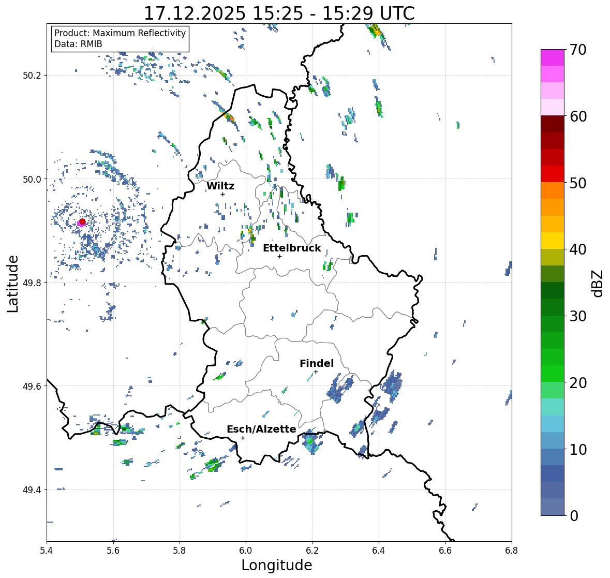Viewport: 610px width, 578px height.
Task: Click the Ettelbruck city label
Action: point(292,248)
